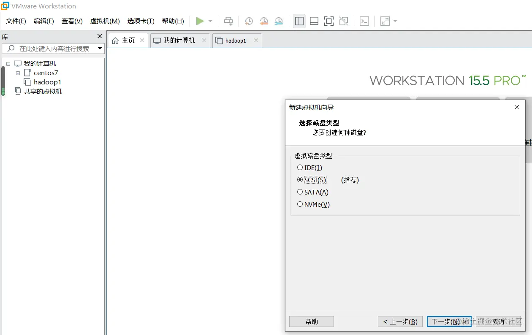This screenshot has width=532, height=335.
Task: Select the IDE(I) disk type radio button
Action: 300,167
